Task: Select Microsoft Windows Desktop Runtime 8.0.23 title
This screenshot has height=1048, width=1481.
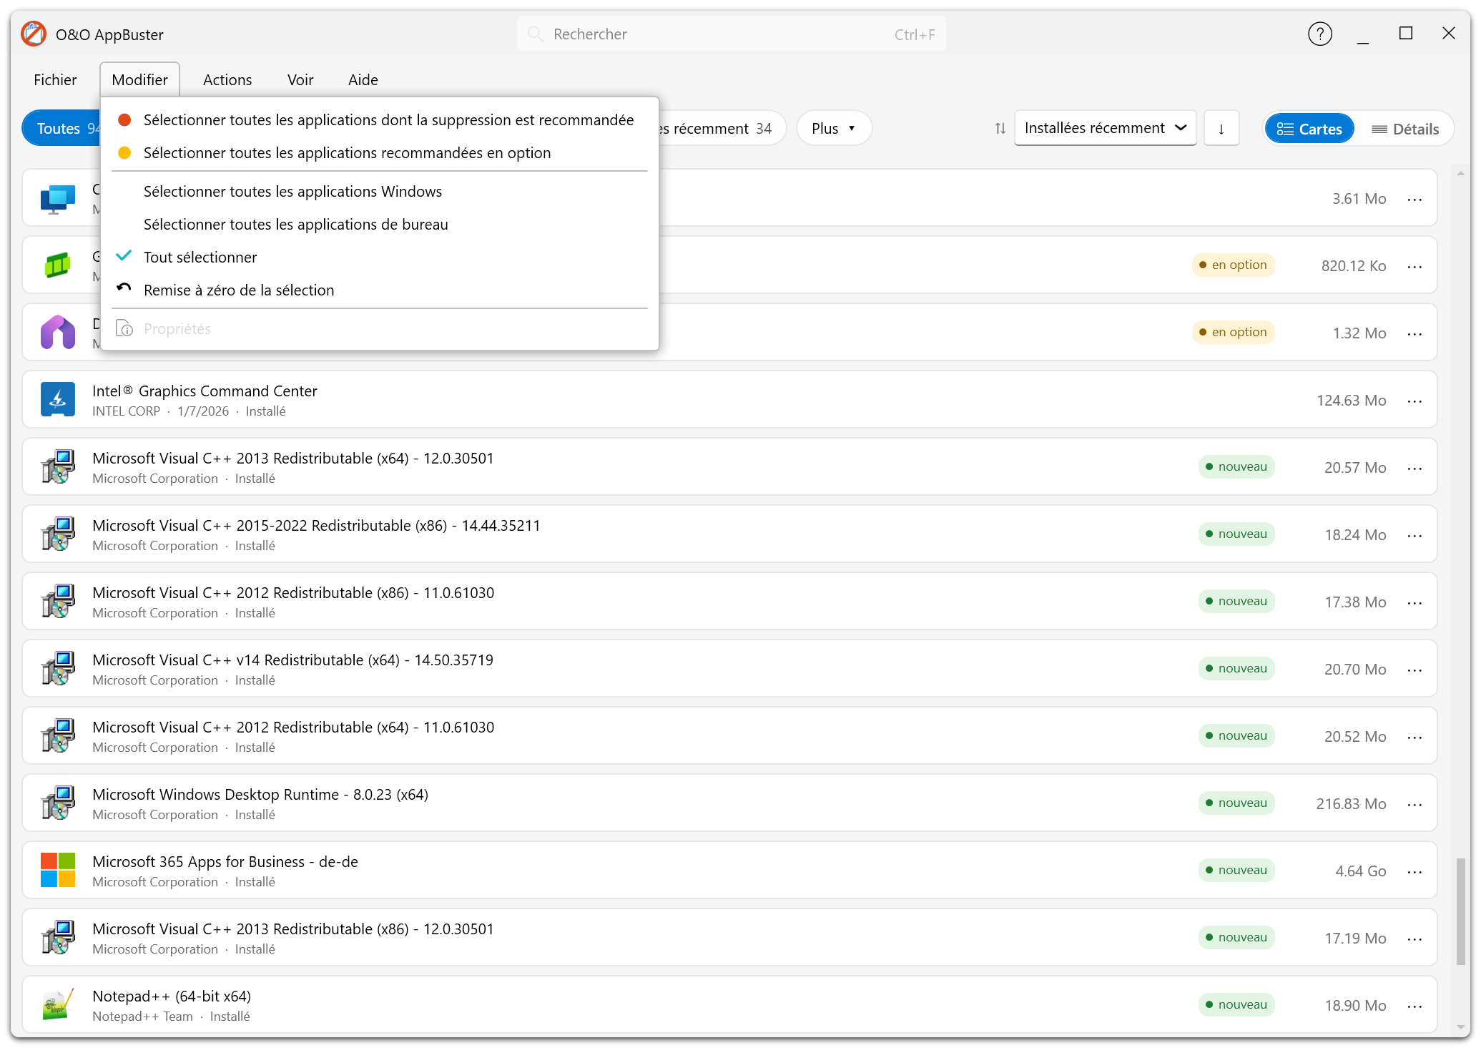Action: pos(260,795)
